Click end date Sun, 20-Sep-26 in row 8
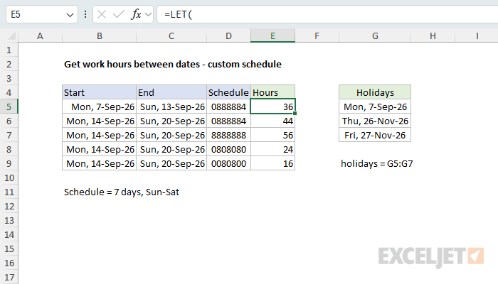This screenshot has width=498, height=284. tap(171, 149)
